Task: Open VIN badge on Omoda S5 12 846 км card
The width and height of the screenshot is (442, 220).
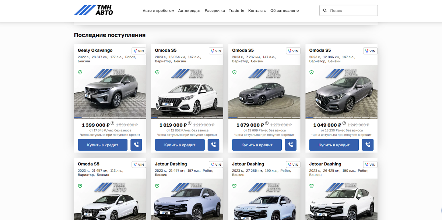Action: coord(370,51)
